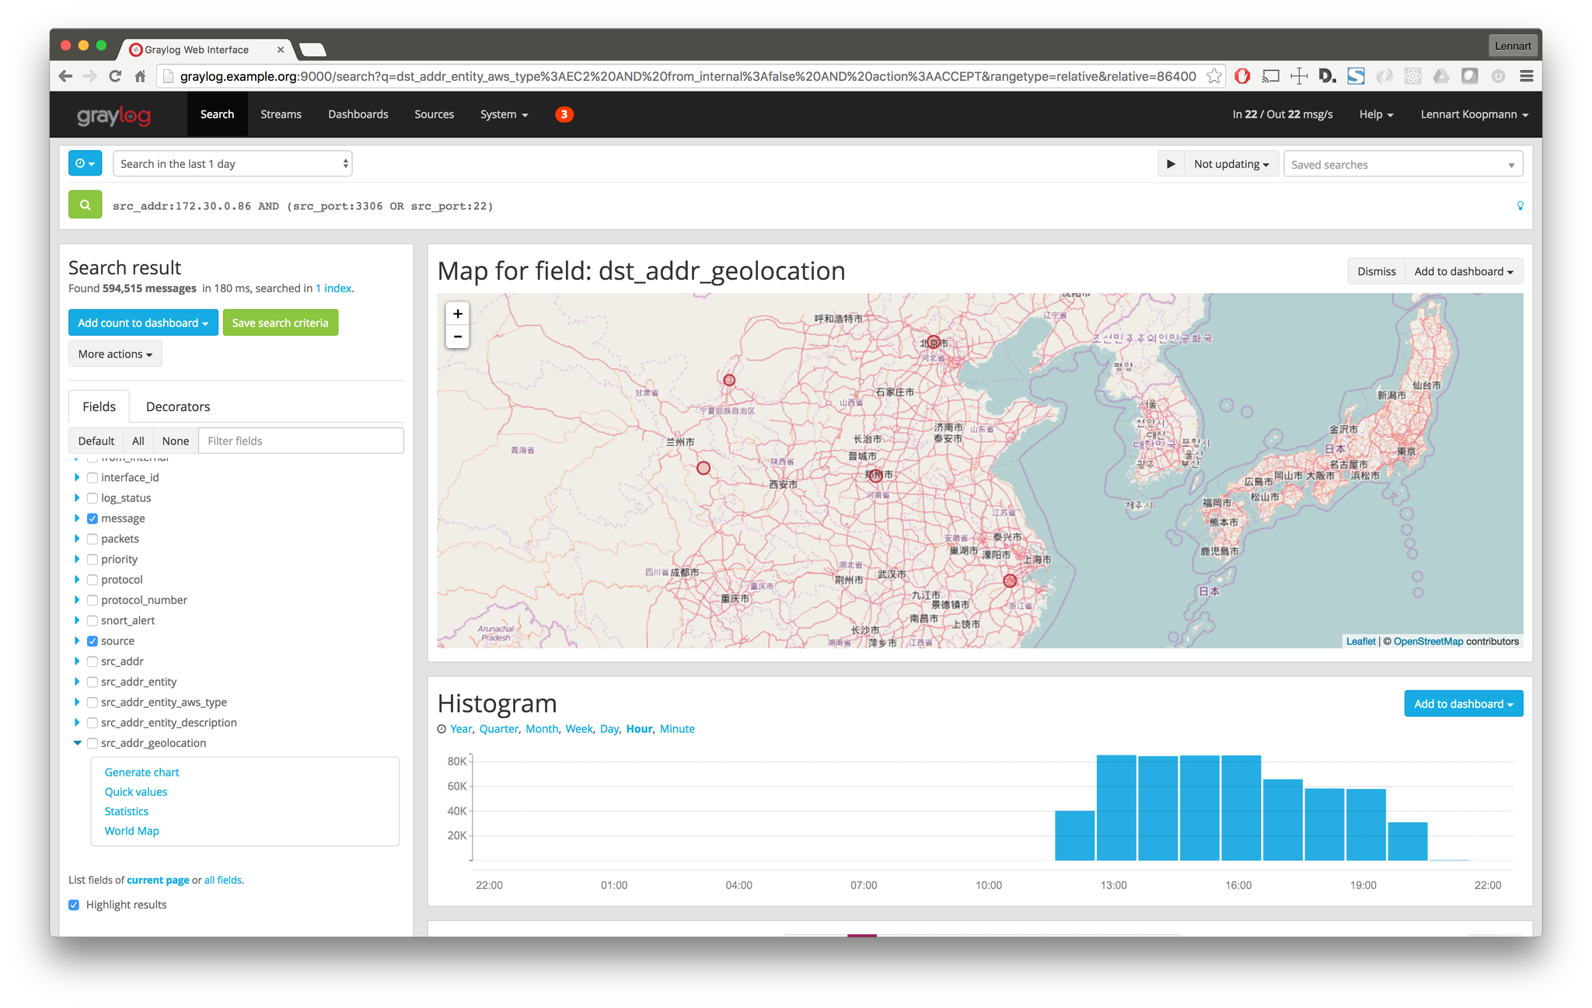Click the search query input field
This screenshot has width=1592, height=1008.
(808, 206)
